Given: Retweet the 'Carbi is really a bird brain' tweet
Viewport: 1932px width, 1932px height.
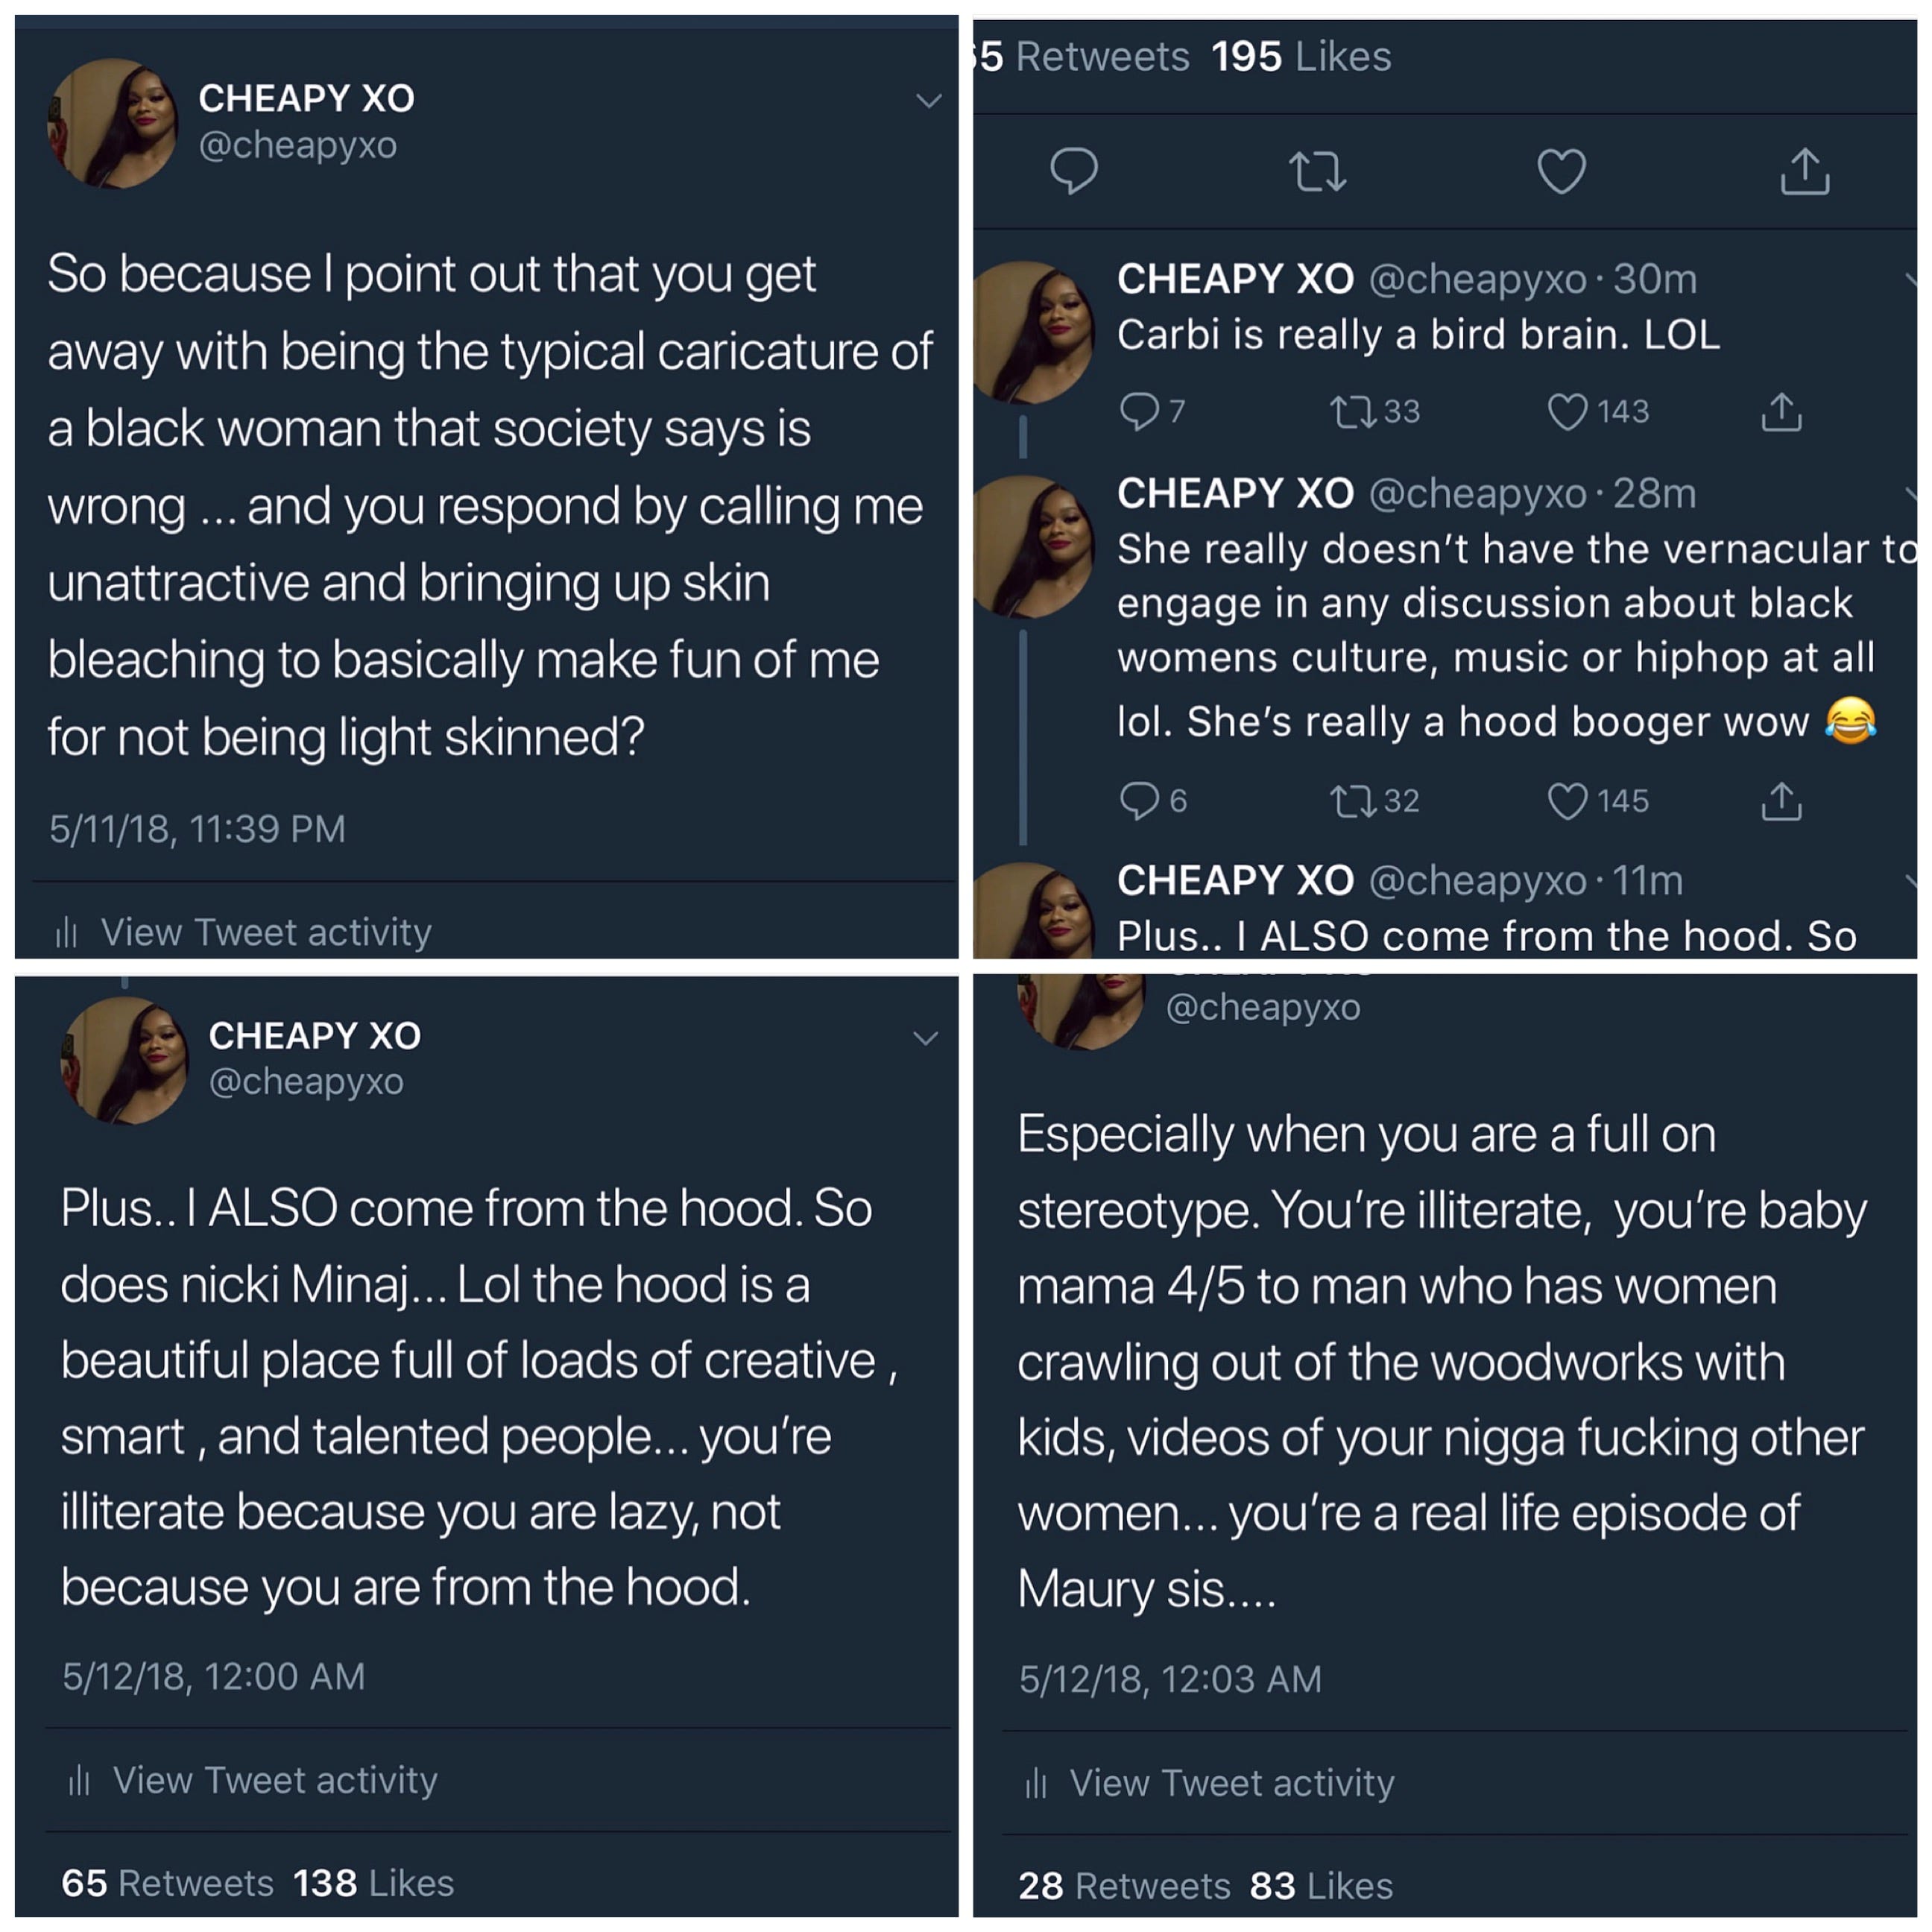Looking at the screenshot, I should [x=1353, y=411].
